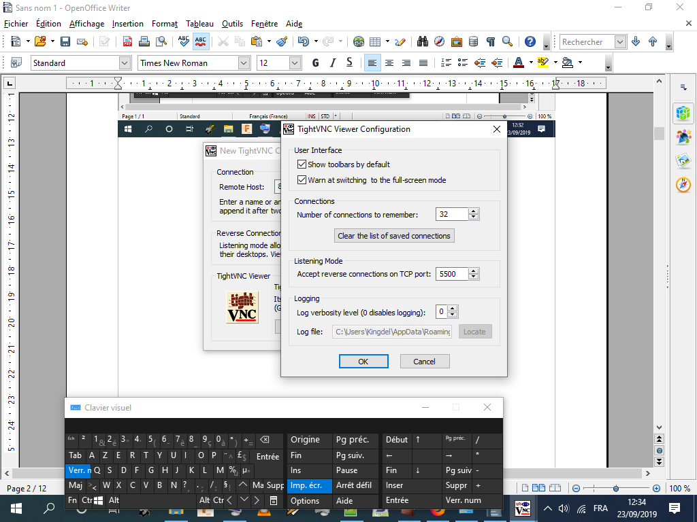
Task: Click Cancel in TightVNC Configuration
Action: [x=425, y=362]
